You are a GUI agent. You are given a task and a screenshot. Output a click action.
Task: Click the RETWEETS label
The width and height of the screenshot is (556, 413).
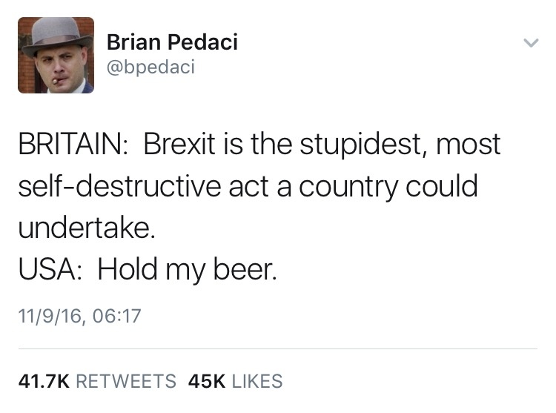tap(126, 381)
